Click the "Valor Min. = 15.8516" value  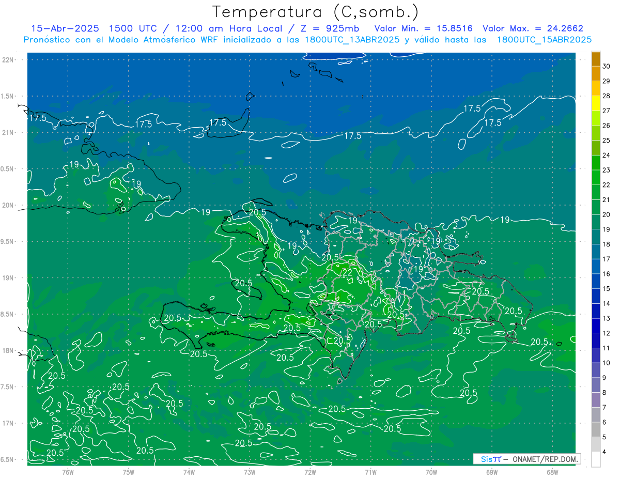424,28
